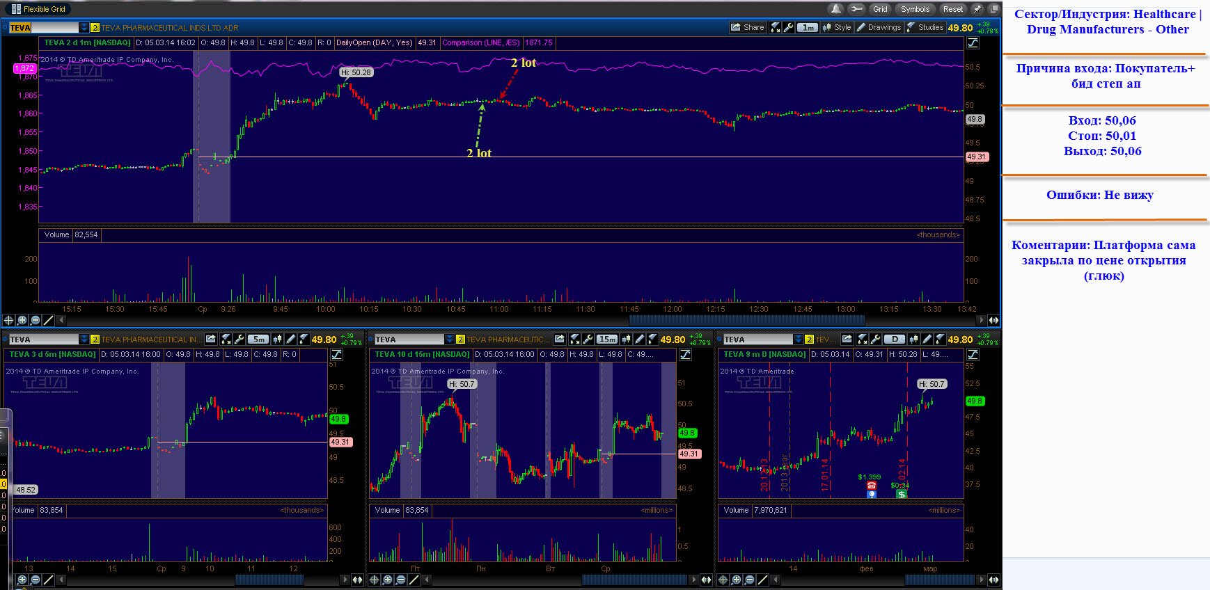The image size is (1210, 590).
Task: Change the 15m timeframe button
Action: tap(607, 340)
